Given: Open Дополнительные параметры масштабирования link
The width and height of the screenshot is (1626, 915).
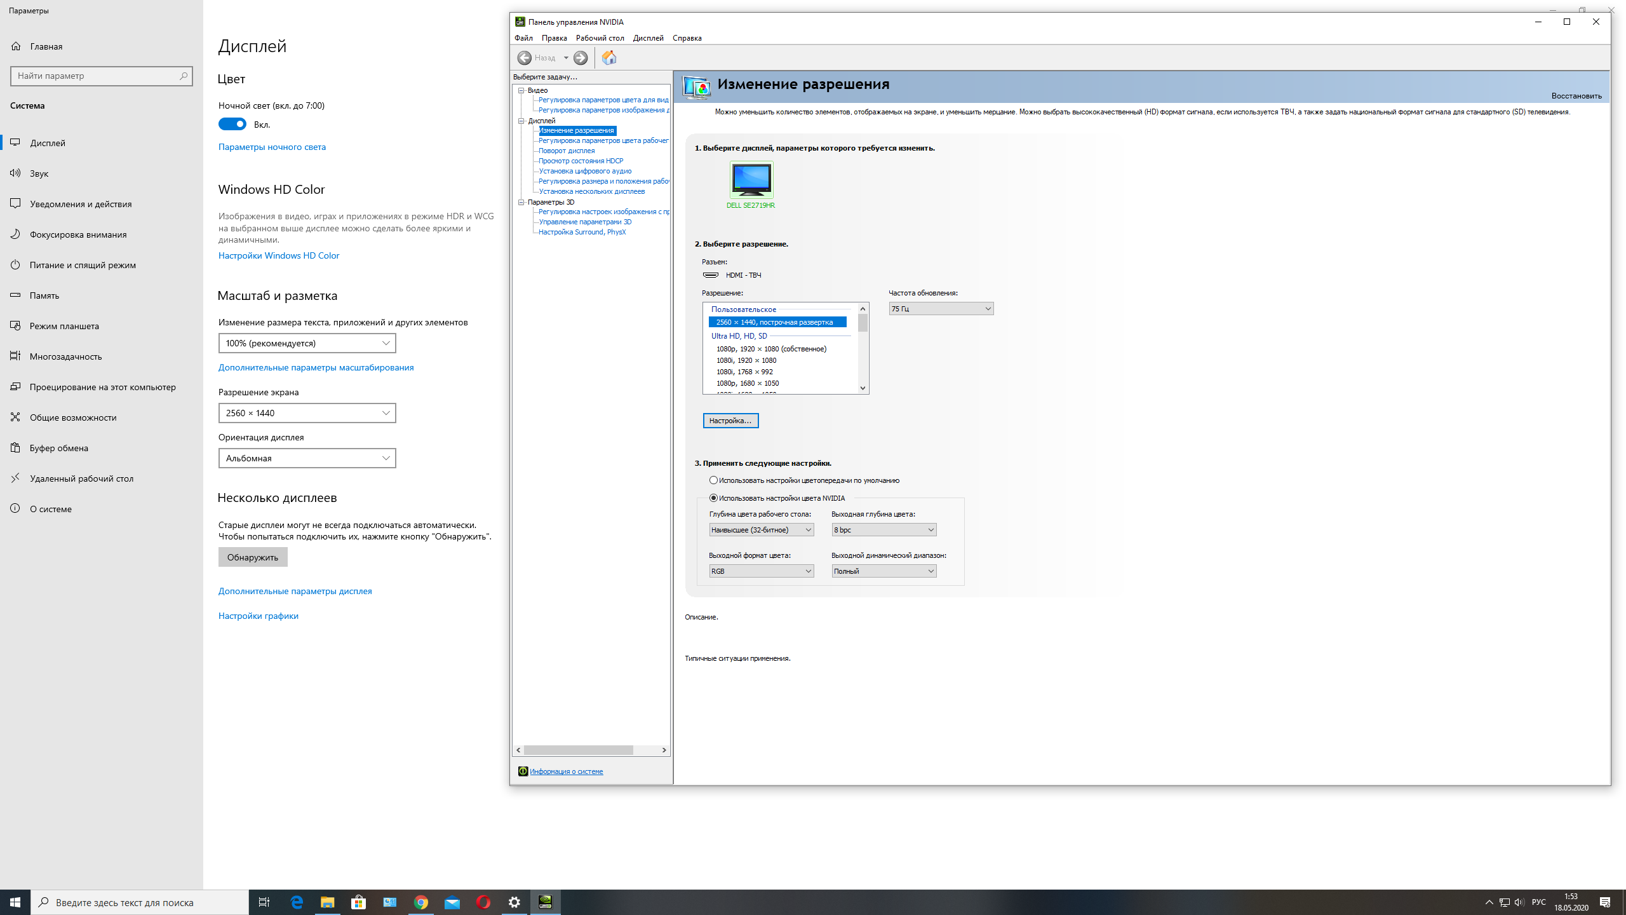Looking at the screenshot, I should 316,367.
